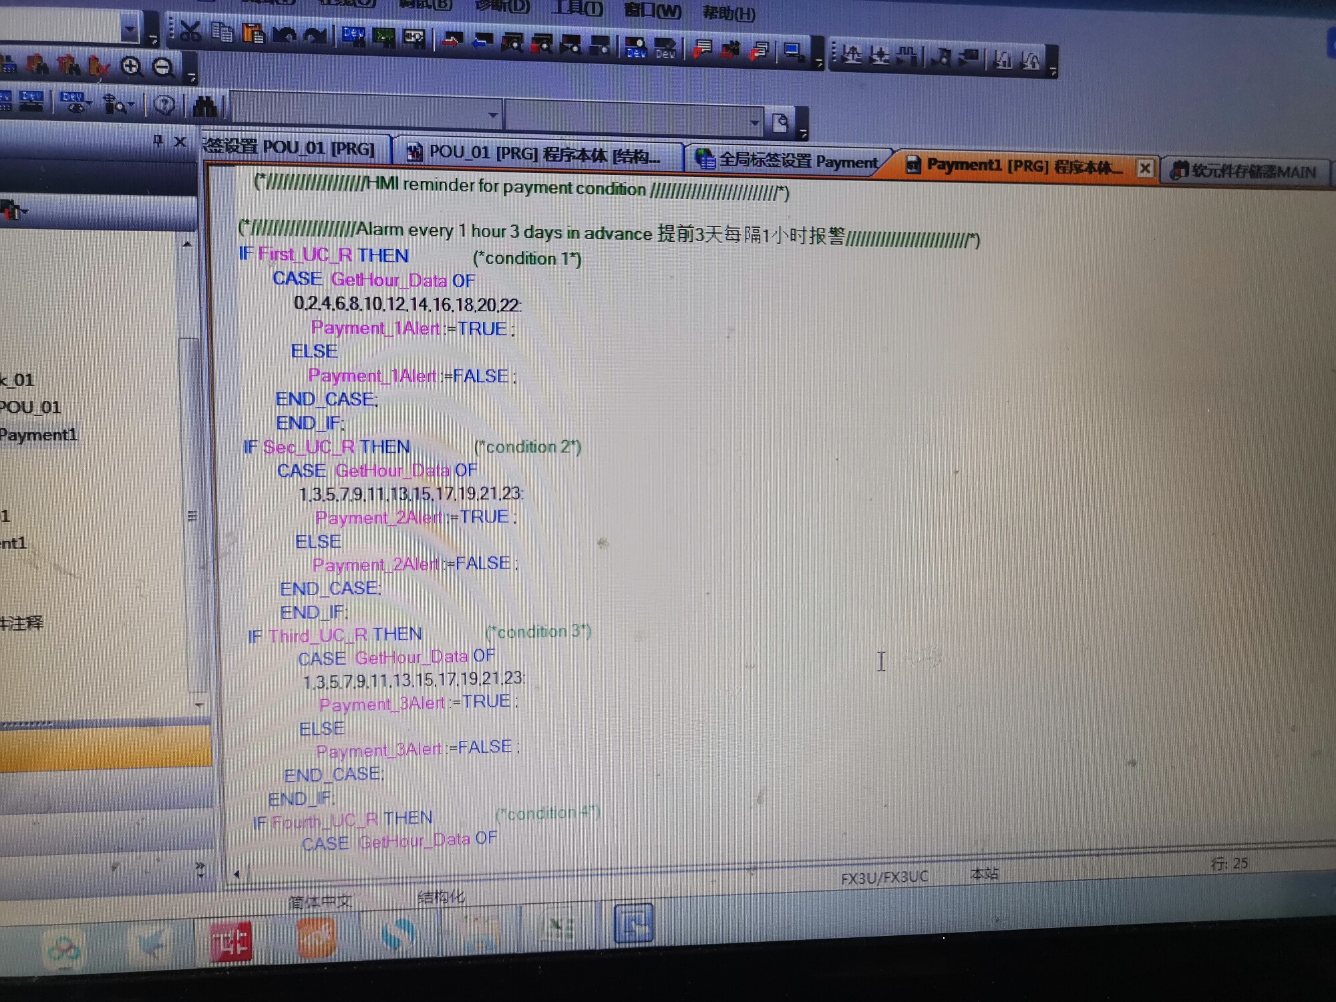1336x1002 pixels.
Task: Select Payment1 in the navigation tree
Action: 39,435
